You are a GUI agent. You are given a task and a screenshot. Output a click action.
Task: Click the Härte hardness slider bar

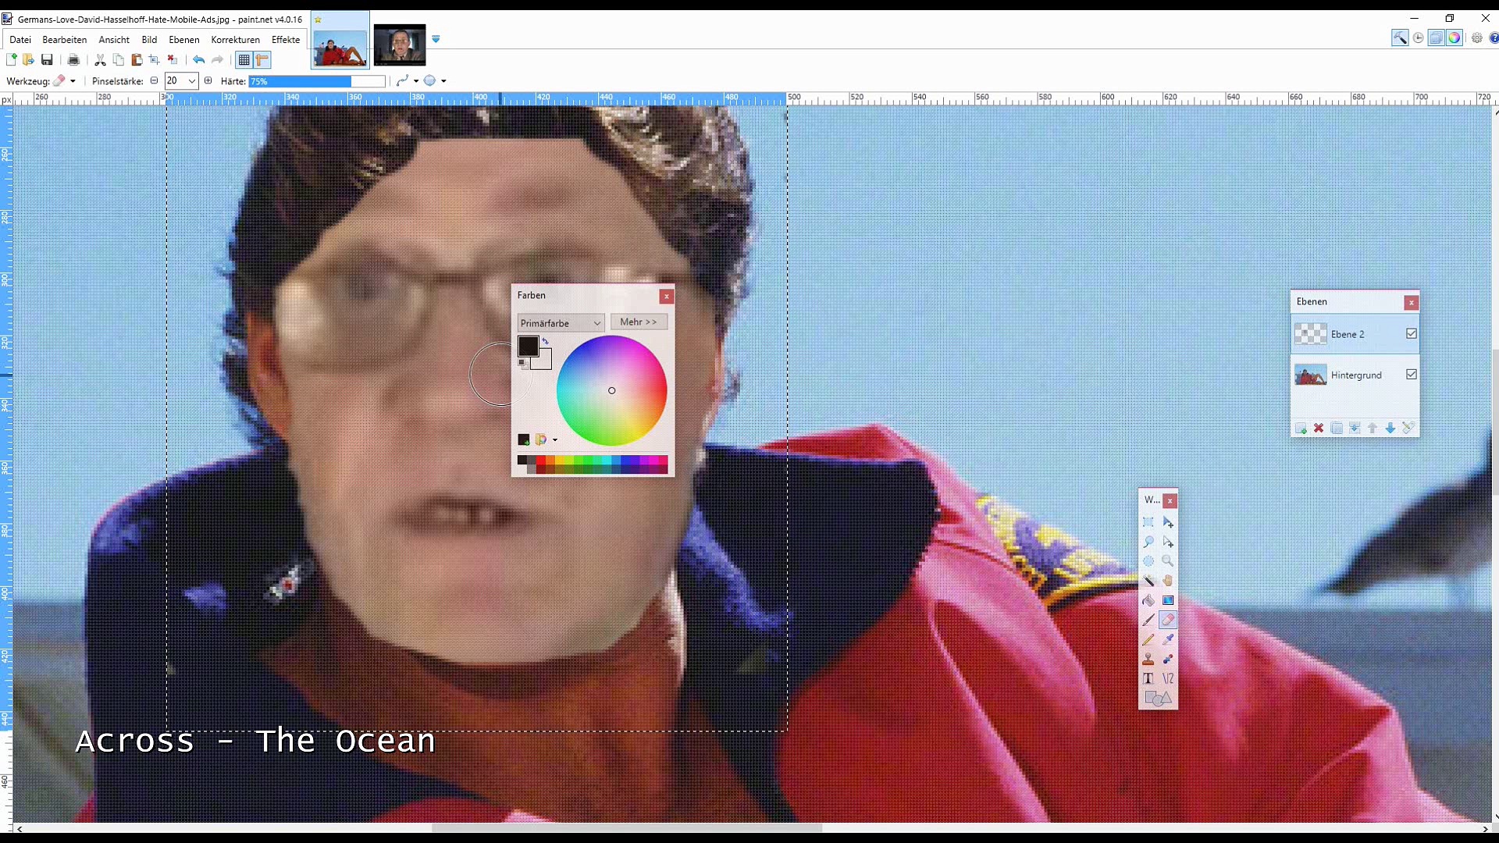(x=316, y=81)
